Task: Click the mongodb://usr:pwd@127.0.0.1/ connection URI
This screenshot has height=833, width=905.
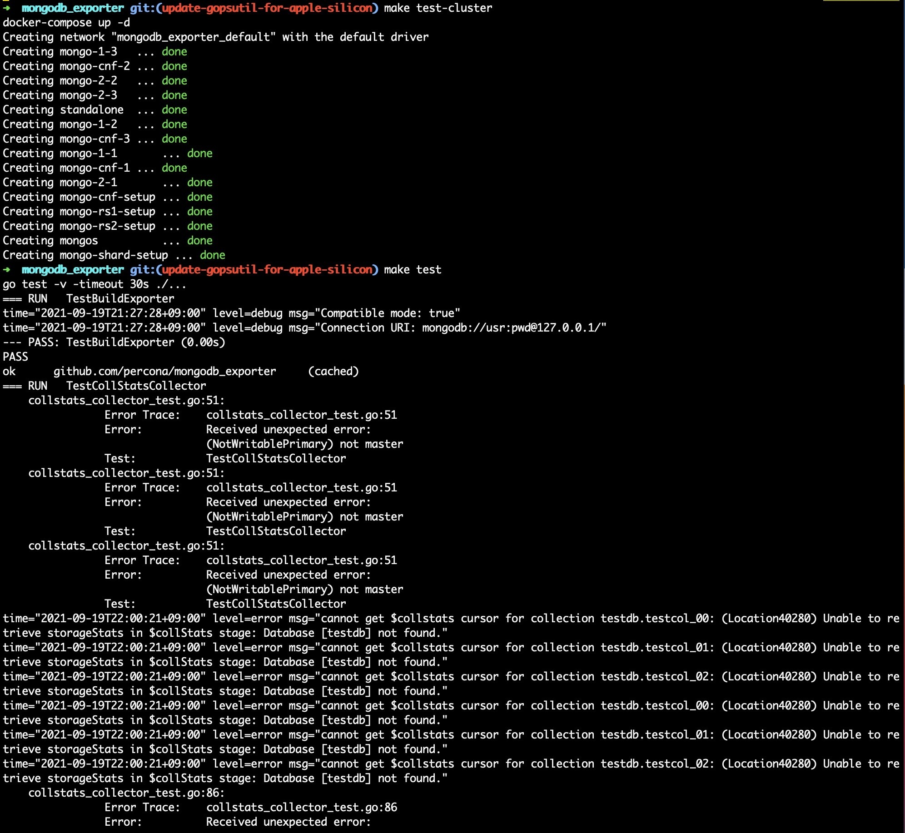Action: [511, 327]
